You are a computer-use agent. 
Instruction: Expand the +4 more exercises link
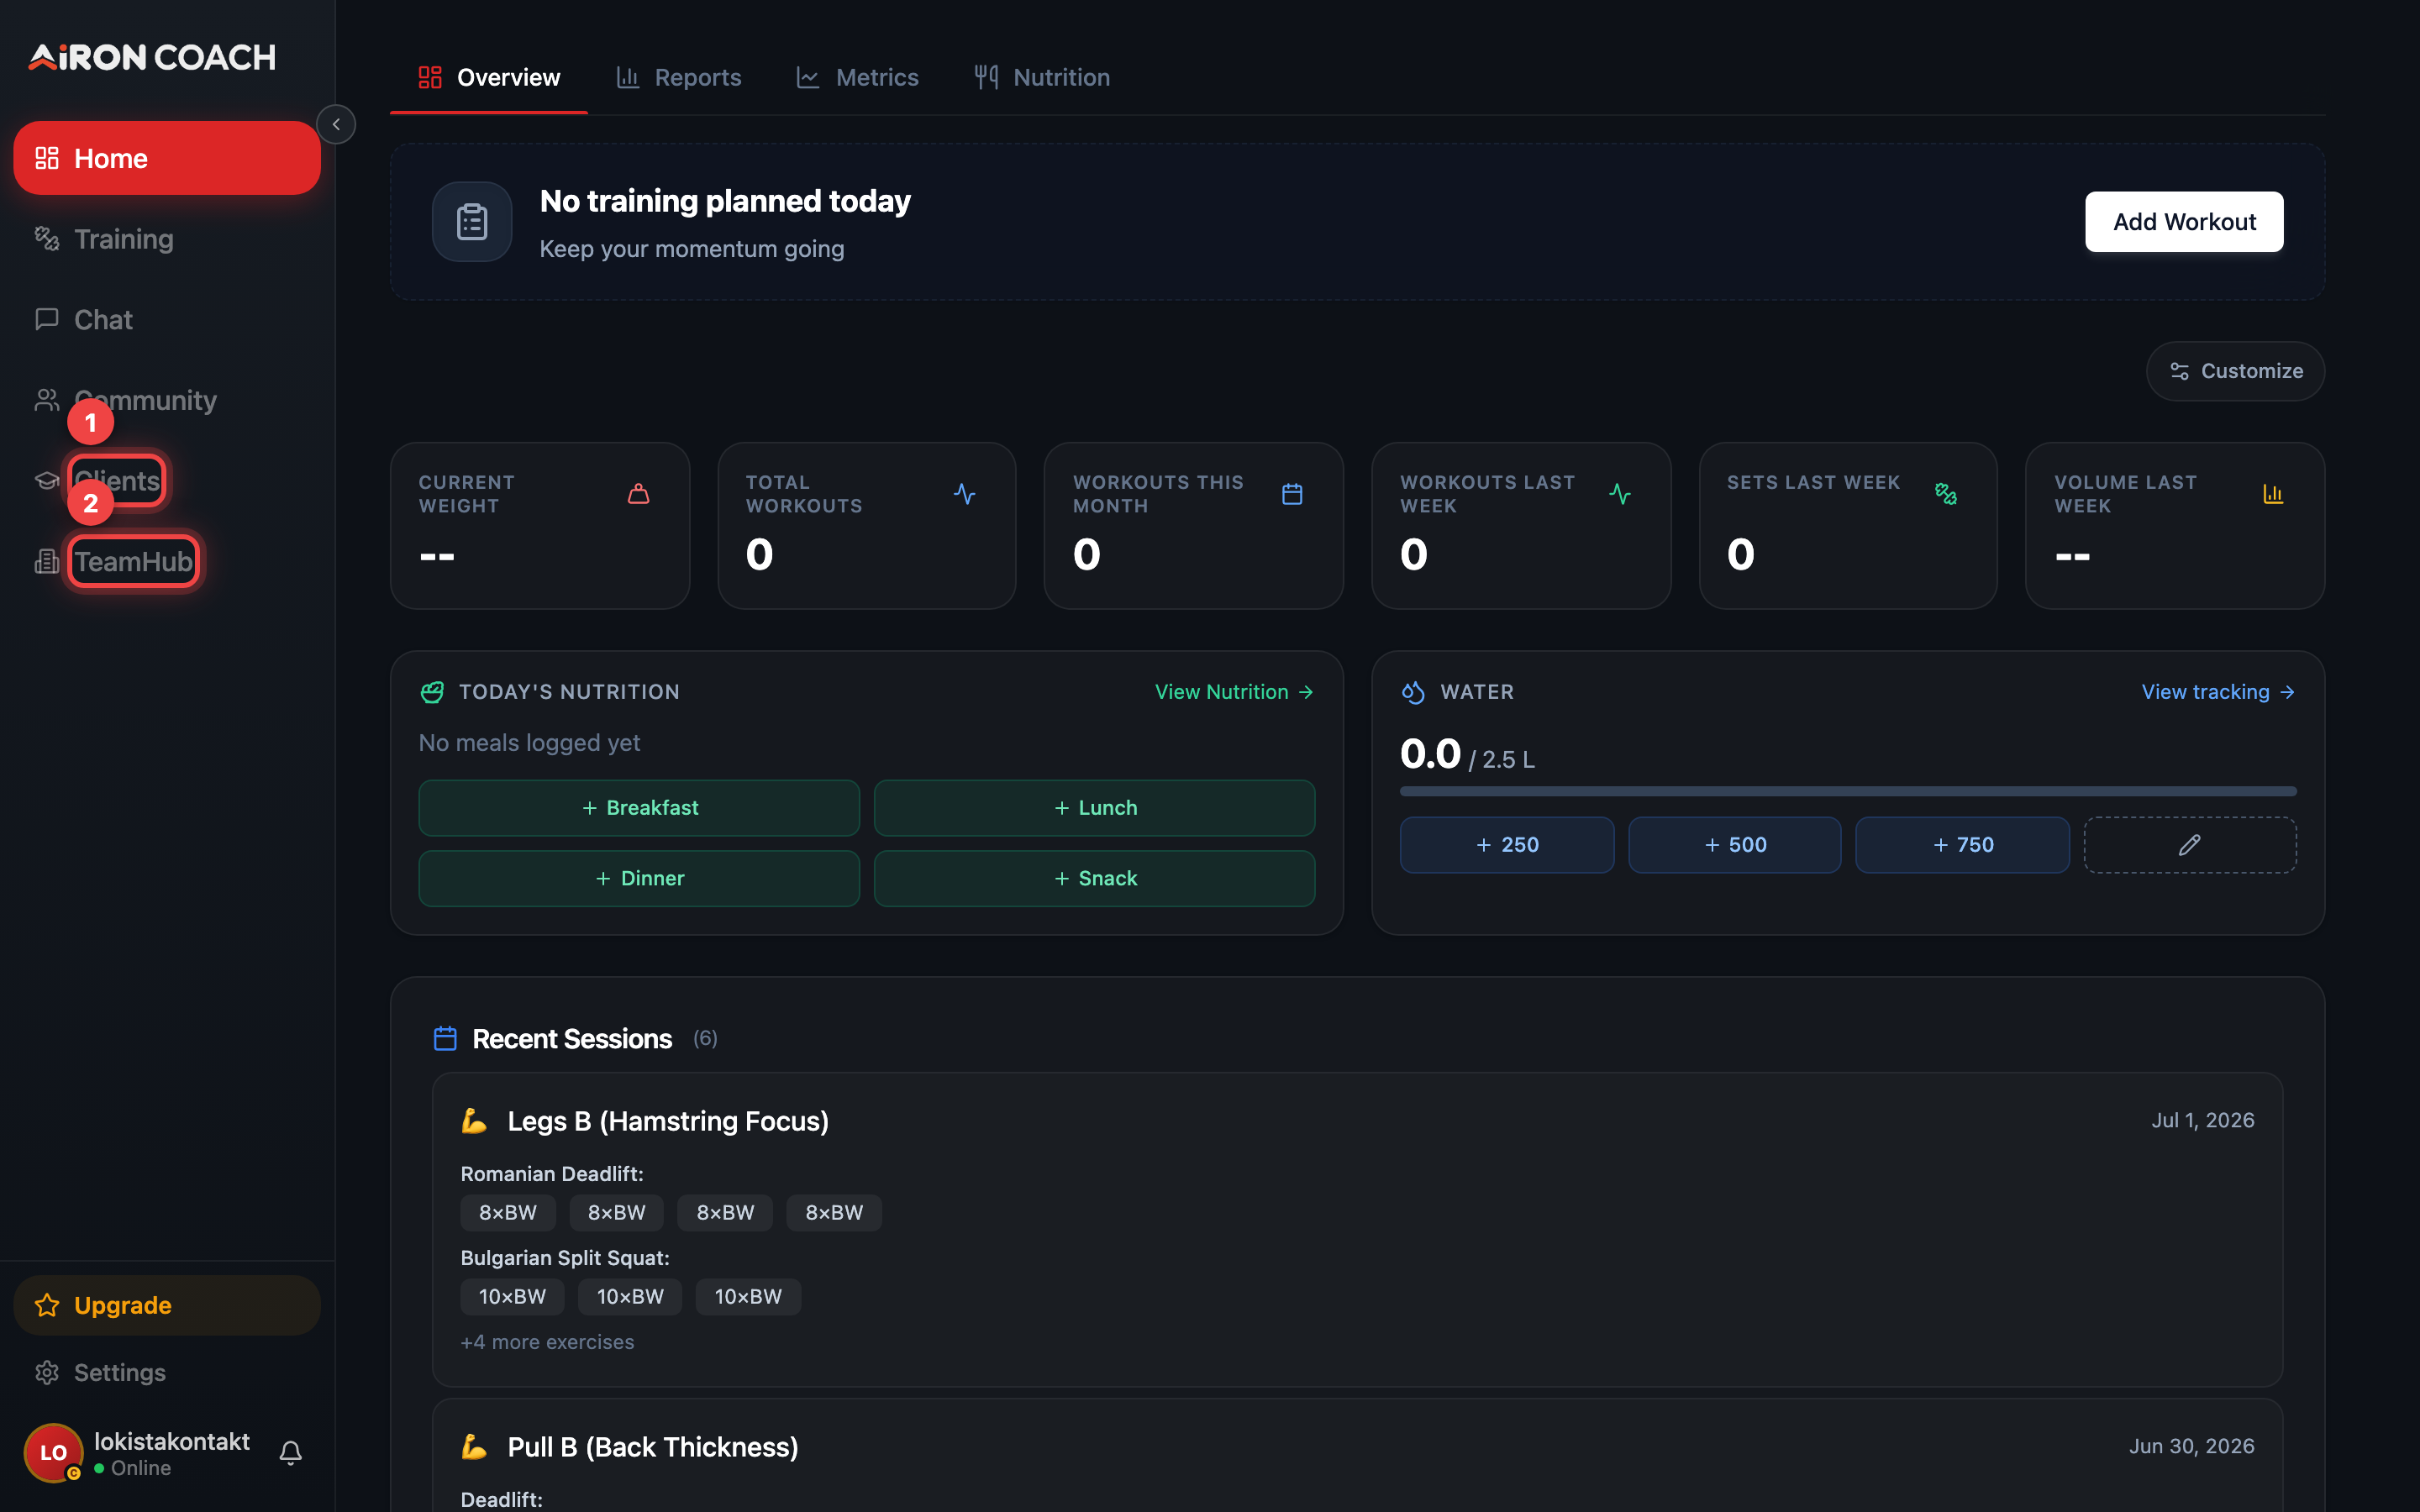tap(547, 1342)
